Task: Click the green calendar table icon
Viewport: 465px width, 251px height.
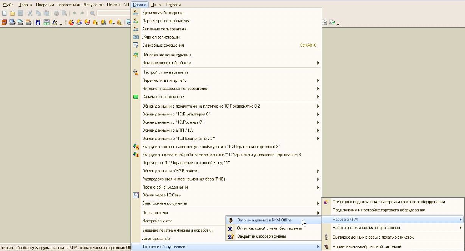Action: click(x=46, y=22)
